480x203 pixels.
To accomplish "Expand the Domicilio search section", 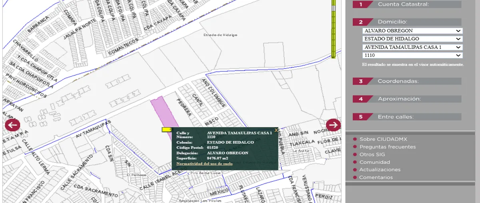I will coord(407,22).
